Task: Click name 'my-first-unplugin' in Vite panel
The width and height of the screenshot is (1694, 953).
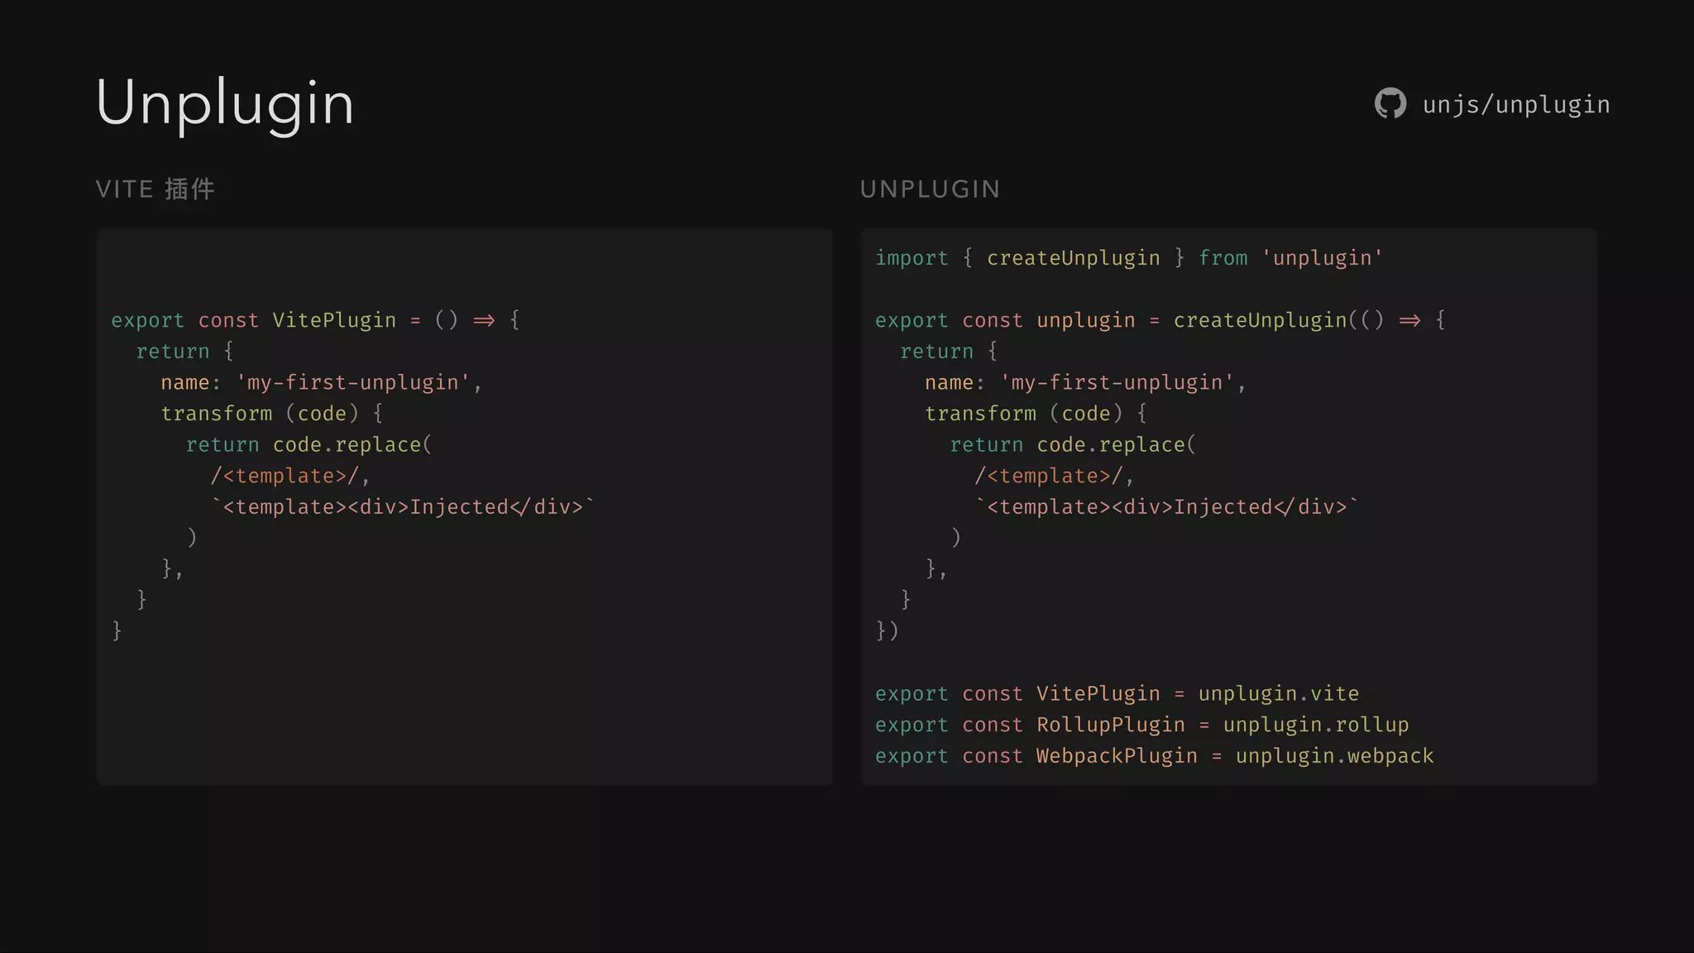Action: point(321,382)
